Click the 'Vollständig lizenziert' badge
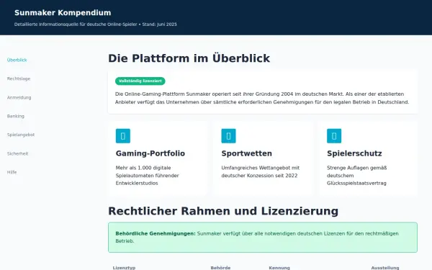Image resolution: width=432 pixels, height=270 pixels. click(x=140, y=81)
